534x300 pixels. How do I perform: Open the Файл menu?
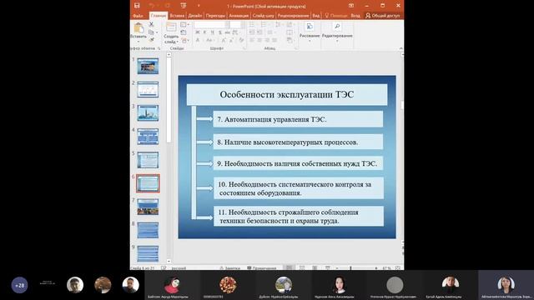[138, 16]
